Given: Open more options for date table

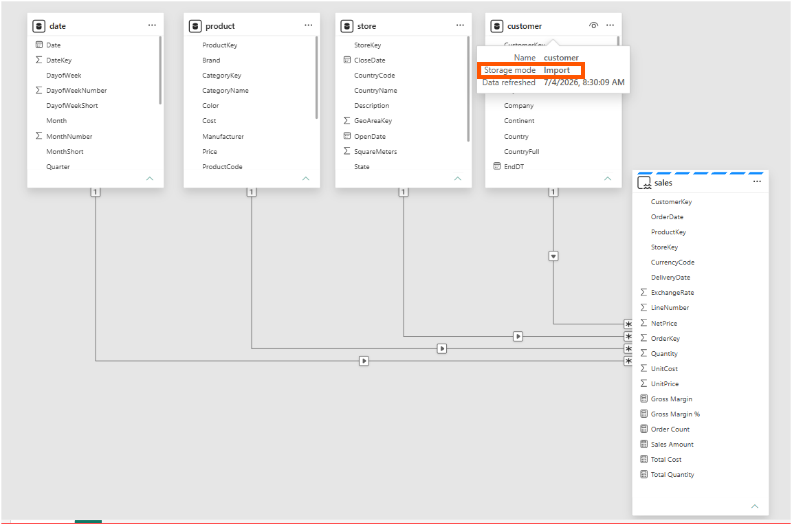Looking at the screenshot, I should click(x=152, y=25).
